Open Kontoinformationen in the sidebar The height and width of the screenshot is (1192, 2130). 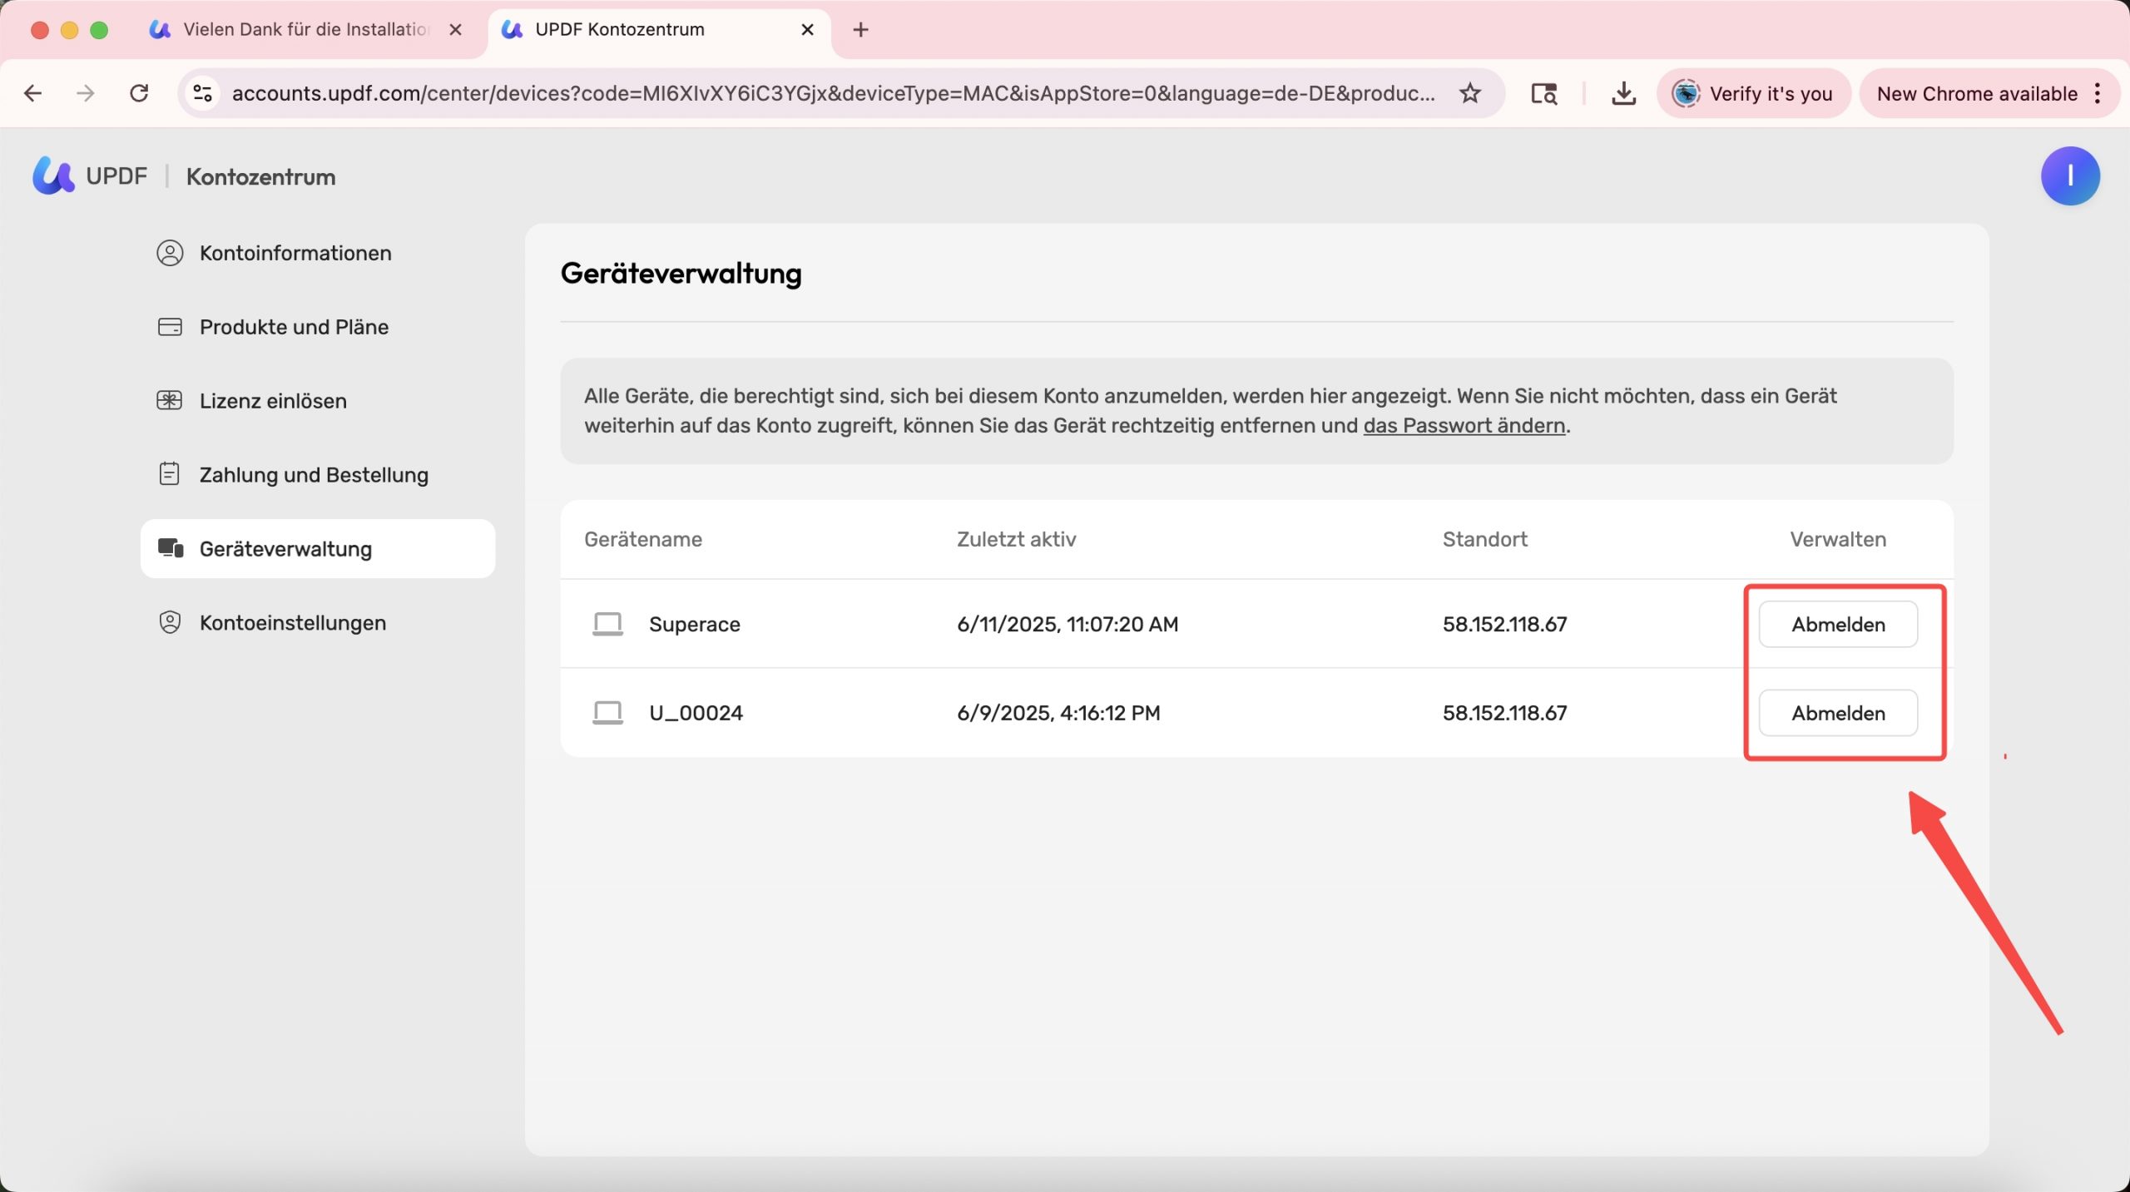click(x=318, y=253)
